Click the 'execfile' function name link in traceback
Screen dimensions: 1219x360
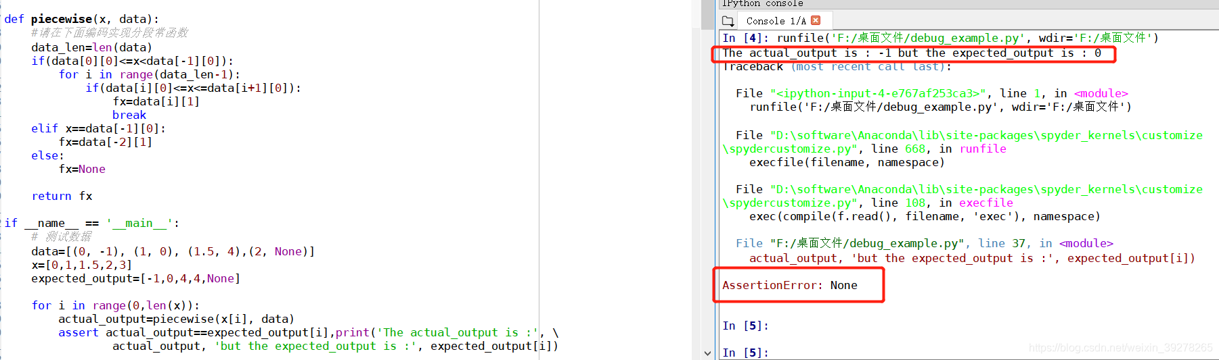point(986,203)
